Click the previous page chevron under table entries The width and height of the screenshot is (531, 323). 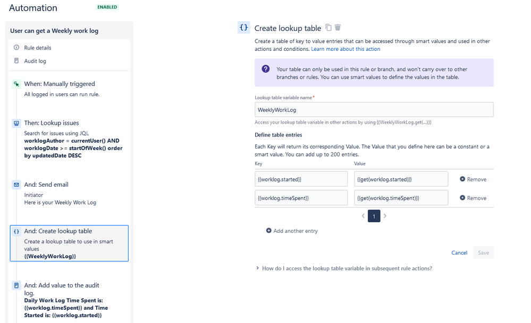pyautogui.click(x=364, y=216)
